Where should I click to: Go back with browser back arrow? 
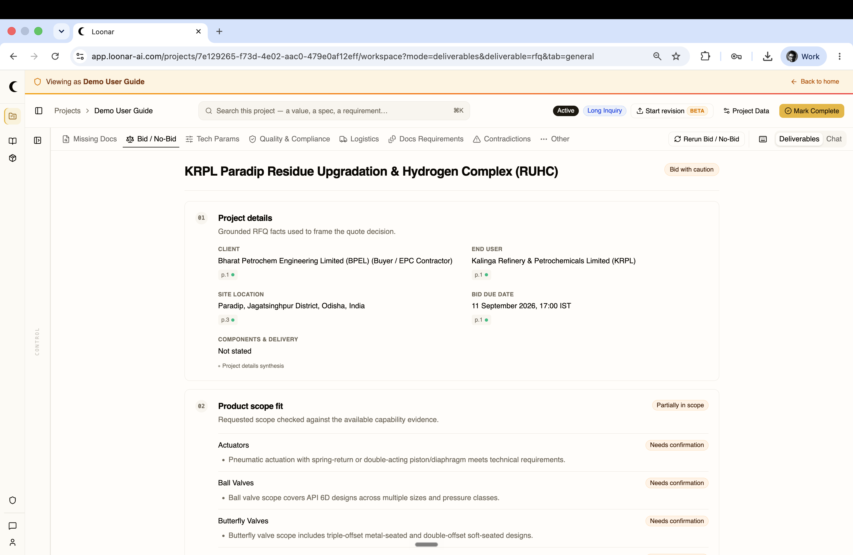point(14,56)
